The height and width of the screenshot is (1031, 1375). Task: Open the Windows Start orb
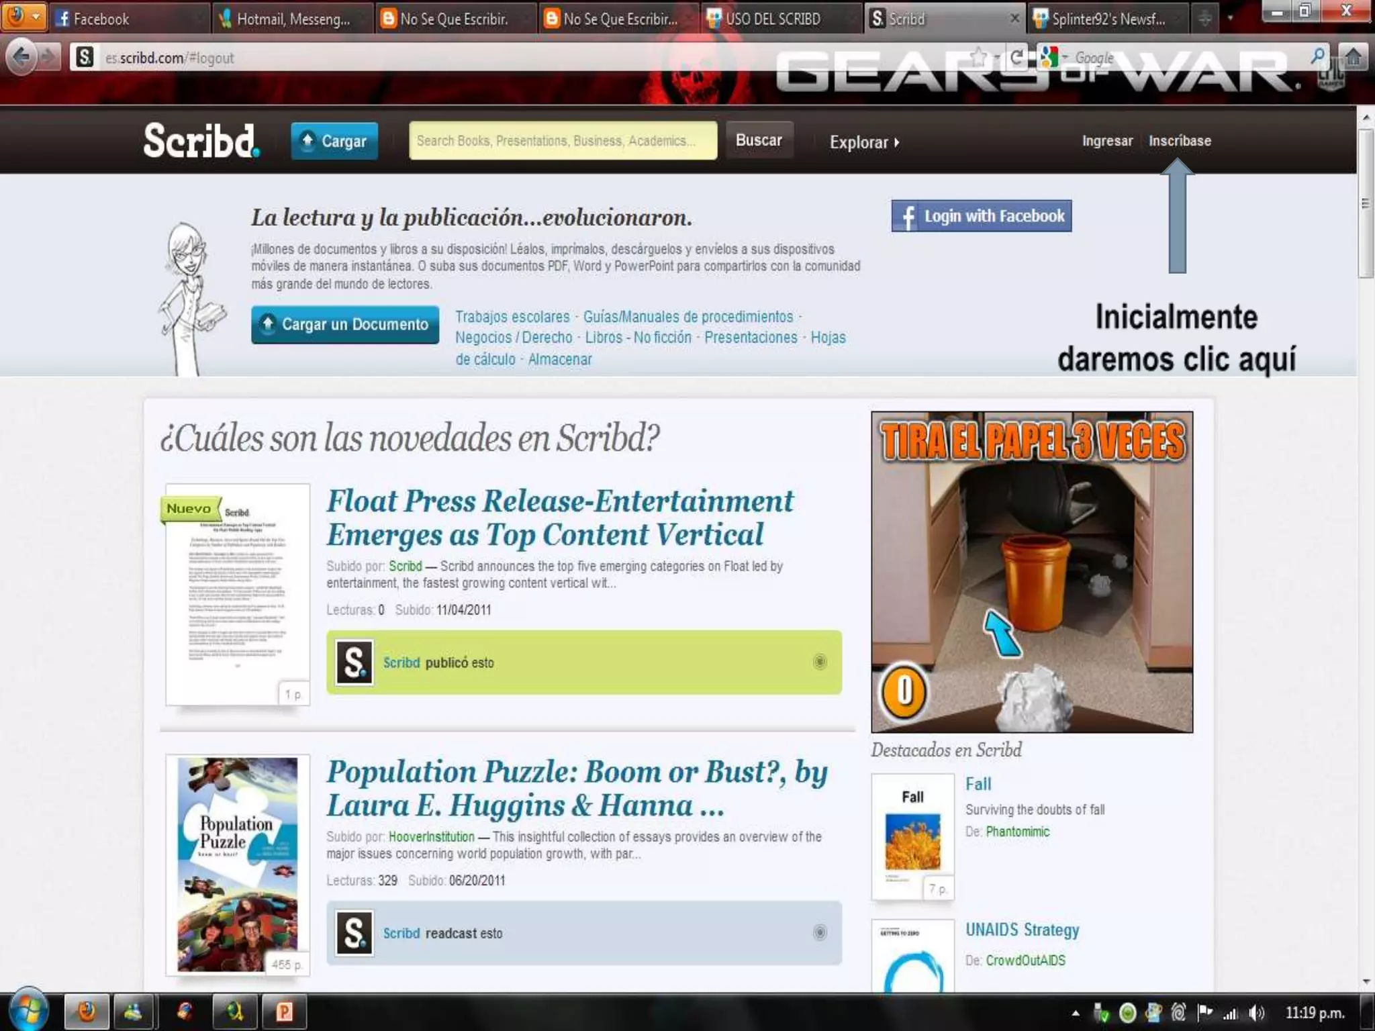pyautogui.click(x=27, y=1011)
